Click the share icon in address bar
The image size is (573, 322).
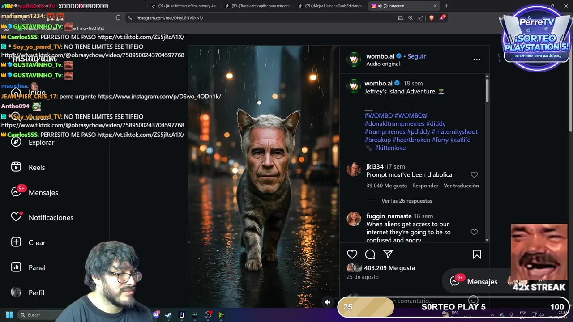point(421,18)
